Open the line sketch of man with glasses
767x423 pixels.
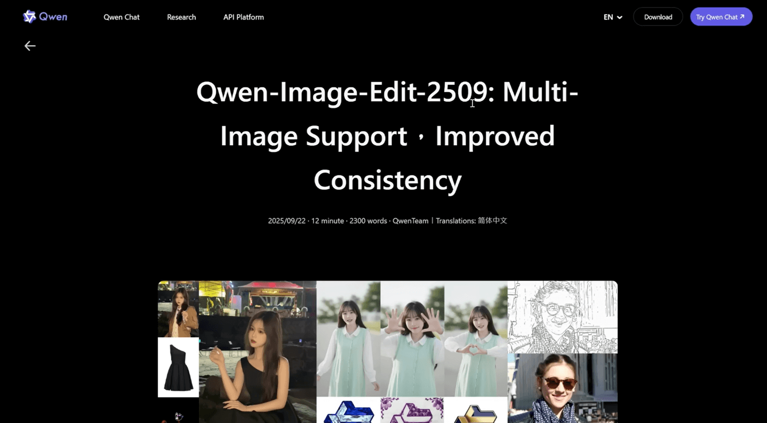(562, 317)
